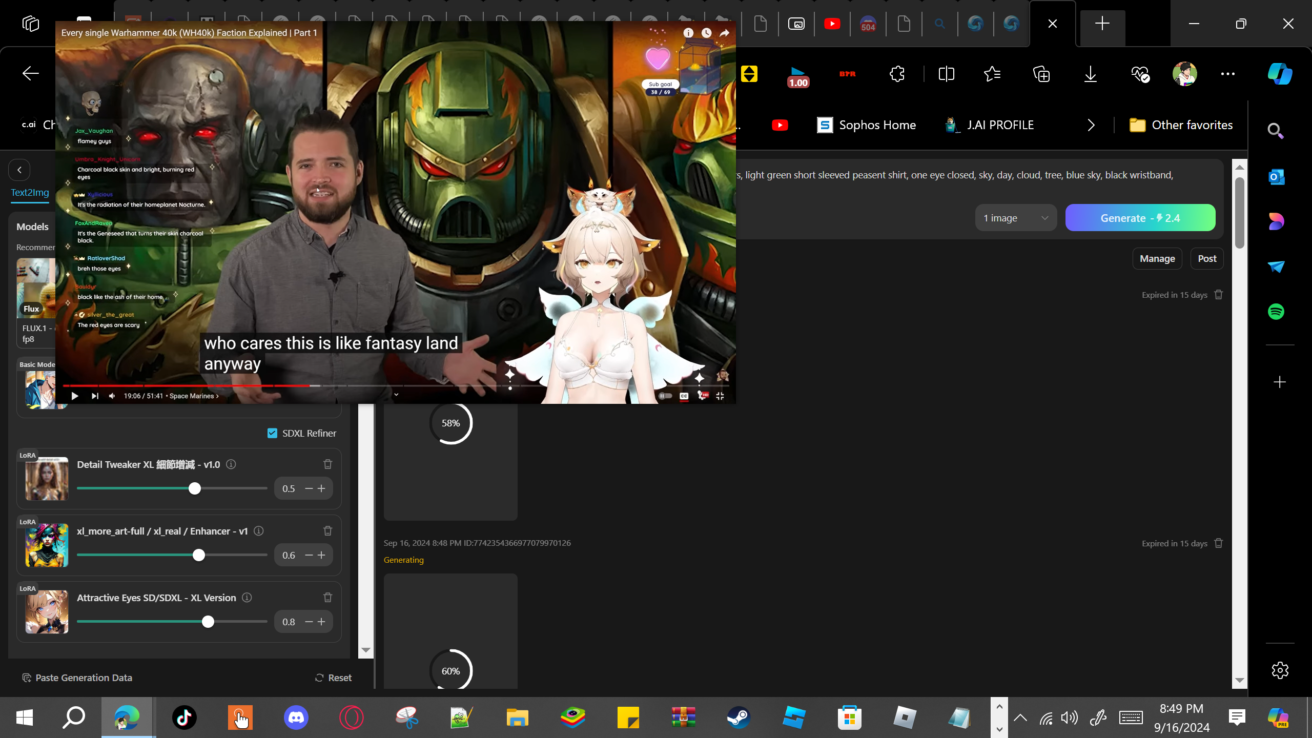Open Favorites star icon

coord(992,74)
